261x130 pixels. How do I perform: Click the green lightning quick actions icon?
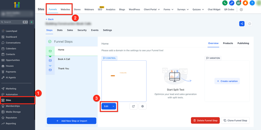point(31,22)
